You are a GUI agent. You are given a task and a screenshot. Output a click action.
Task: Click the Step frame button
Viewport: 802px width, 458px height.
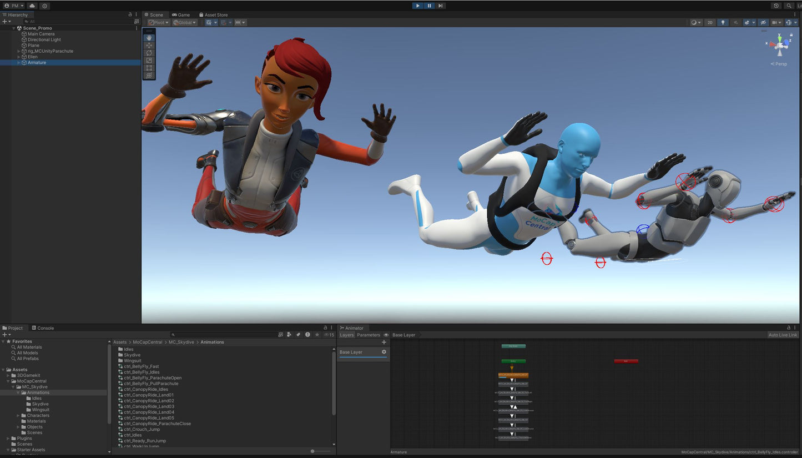coord(440,6)
